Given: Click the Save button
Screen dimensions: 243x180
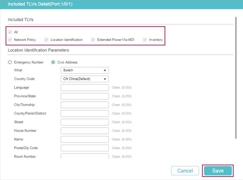Looking at the screenshot, I should point(218,171).
